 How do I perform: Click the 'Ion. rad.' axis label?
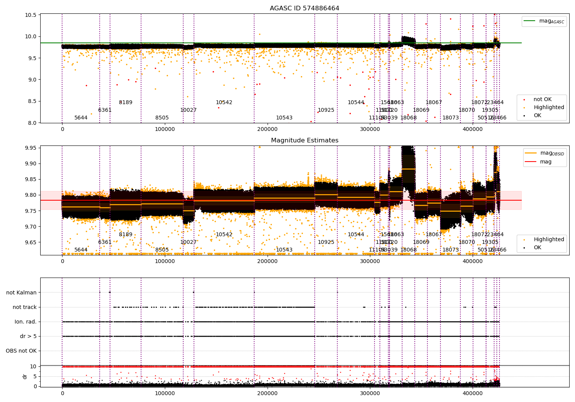point(26,322)
